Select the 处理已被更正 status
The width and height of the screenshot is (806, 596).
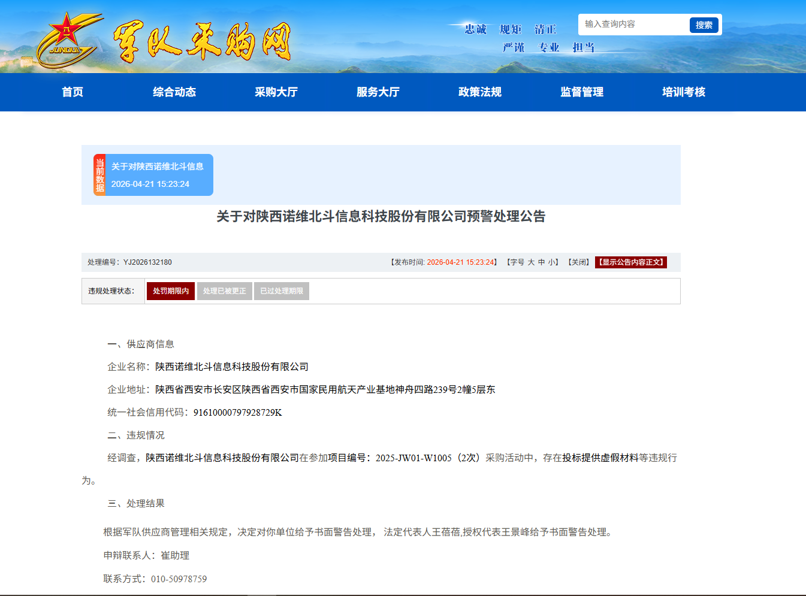click(x=225, y=291)
